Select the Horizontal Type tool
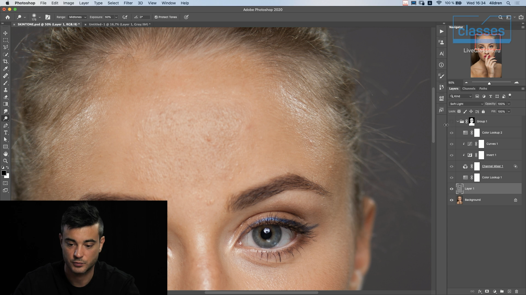This screenshot has height=295, width=526. (5, 132)
